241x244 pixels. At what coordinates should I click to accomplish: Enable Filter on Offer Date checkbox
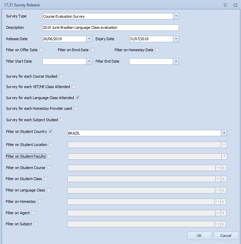click(x=41, y=50)
